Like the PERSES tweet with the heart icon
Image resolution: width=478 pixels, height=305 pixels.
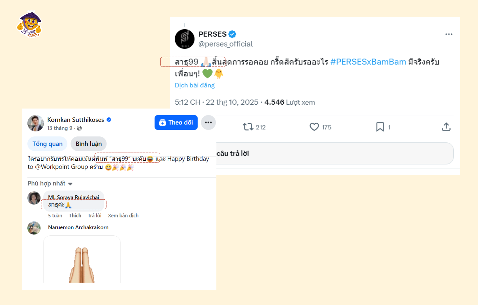tap(314, 127)
